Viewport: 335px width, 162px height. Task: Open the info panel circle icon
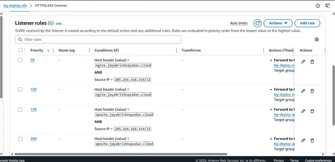click(x=318, y=5)
